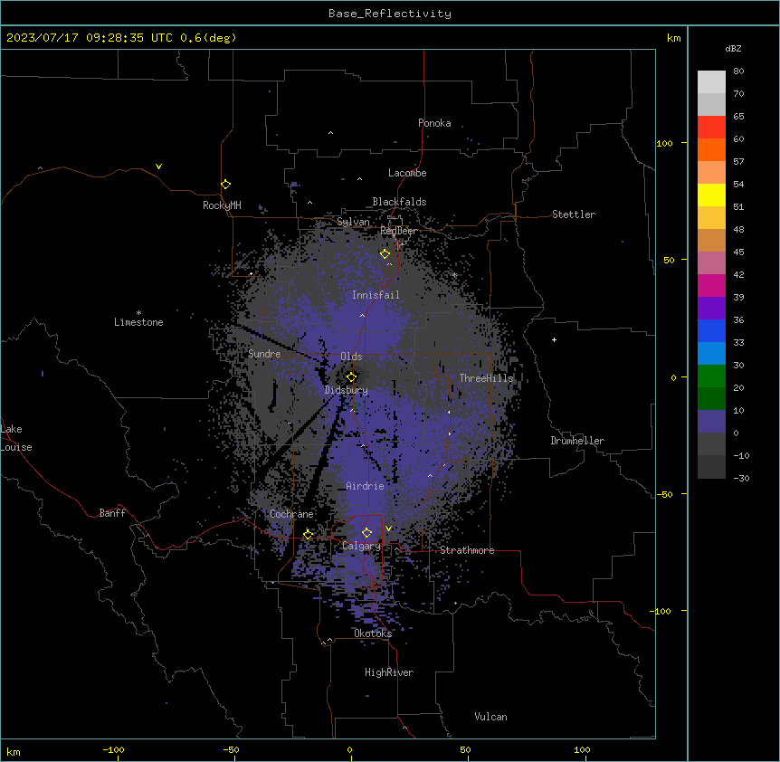Image resolution: width=780 pixels, height=762 pixels.
Task: Click the Sylvan label
Action: (x=353, y=222)
